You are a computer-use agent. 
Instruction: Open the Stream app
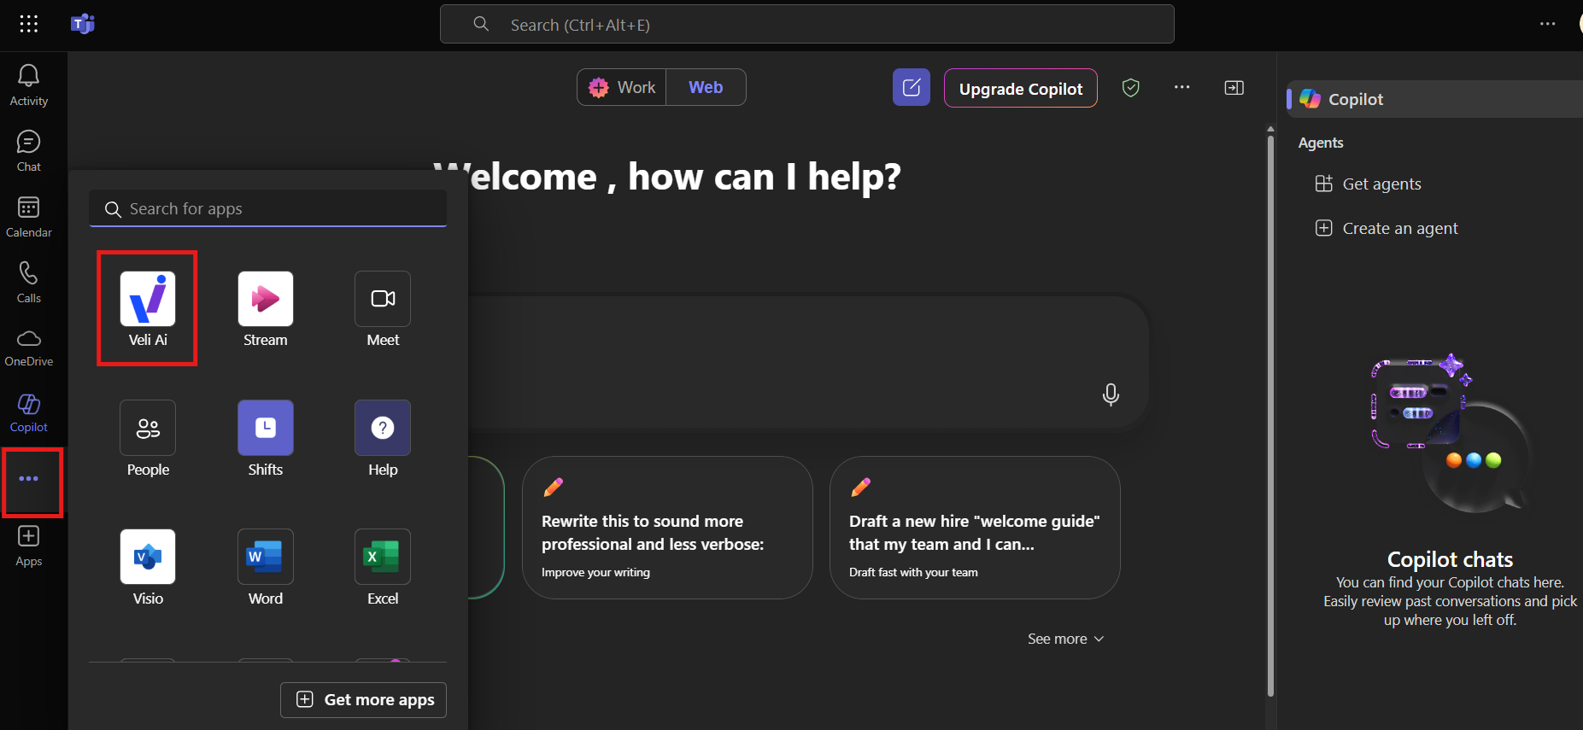[x=266, y=309]
